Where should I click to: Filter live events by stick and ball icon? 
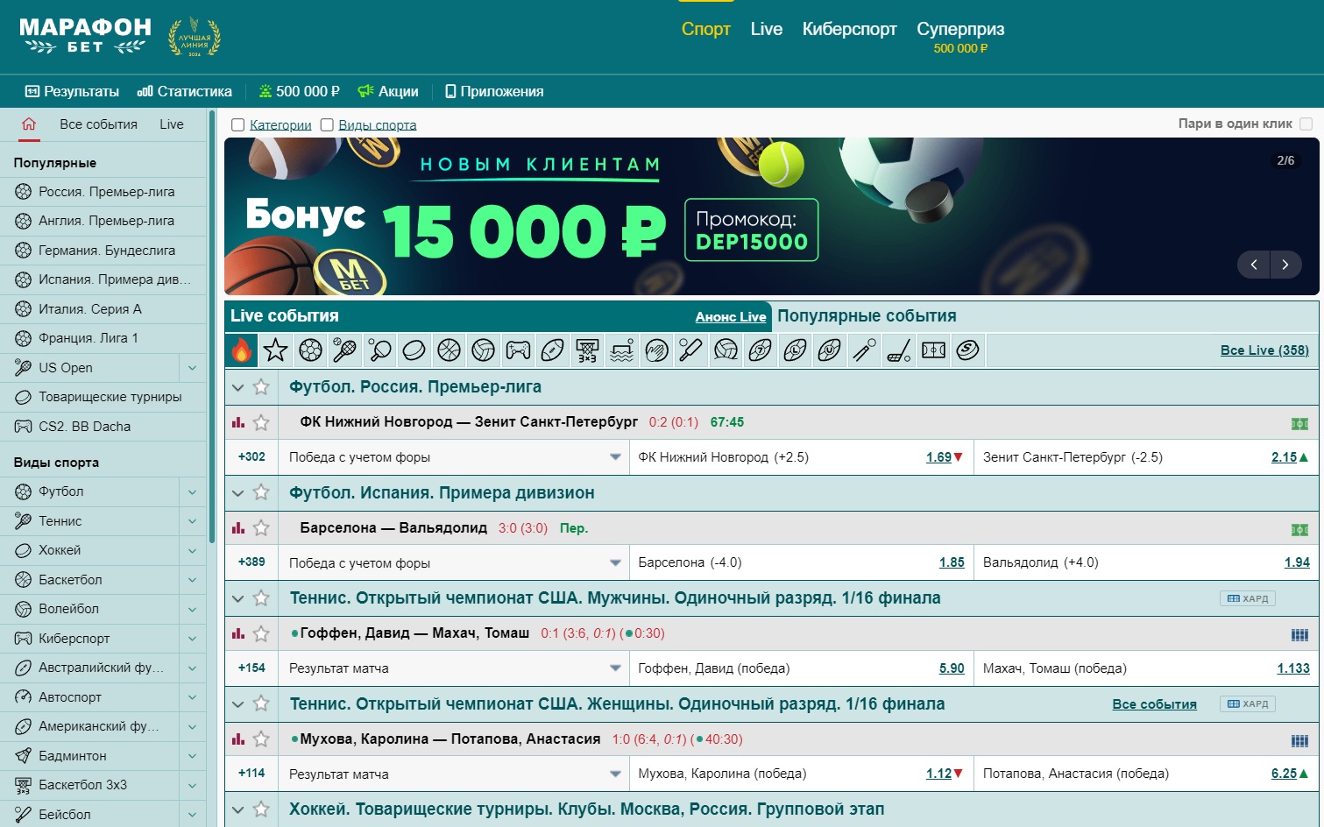click(898, 350)
